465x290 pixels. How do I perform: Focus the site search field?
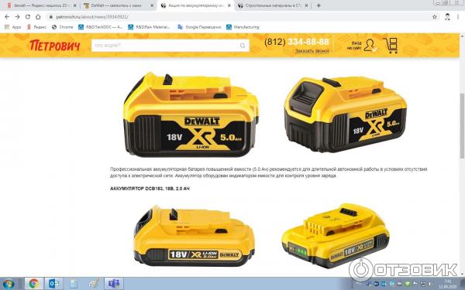coord(170,46)
